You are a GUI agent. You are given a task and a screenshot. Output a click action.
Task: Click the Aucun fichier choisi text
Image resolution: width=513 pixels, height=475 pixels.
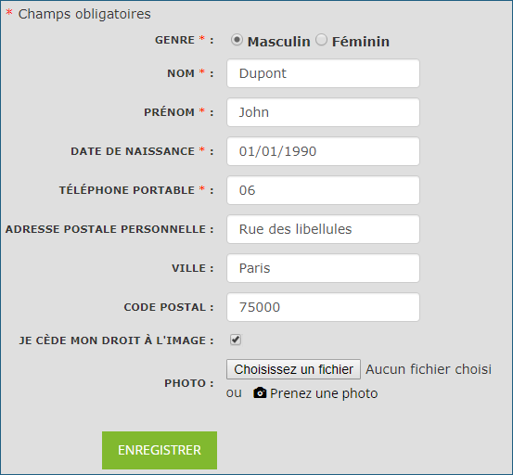click(429, 369)
